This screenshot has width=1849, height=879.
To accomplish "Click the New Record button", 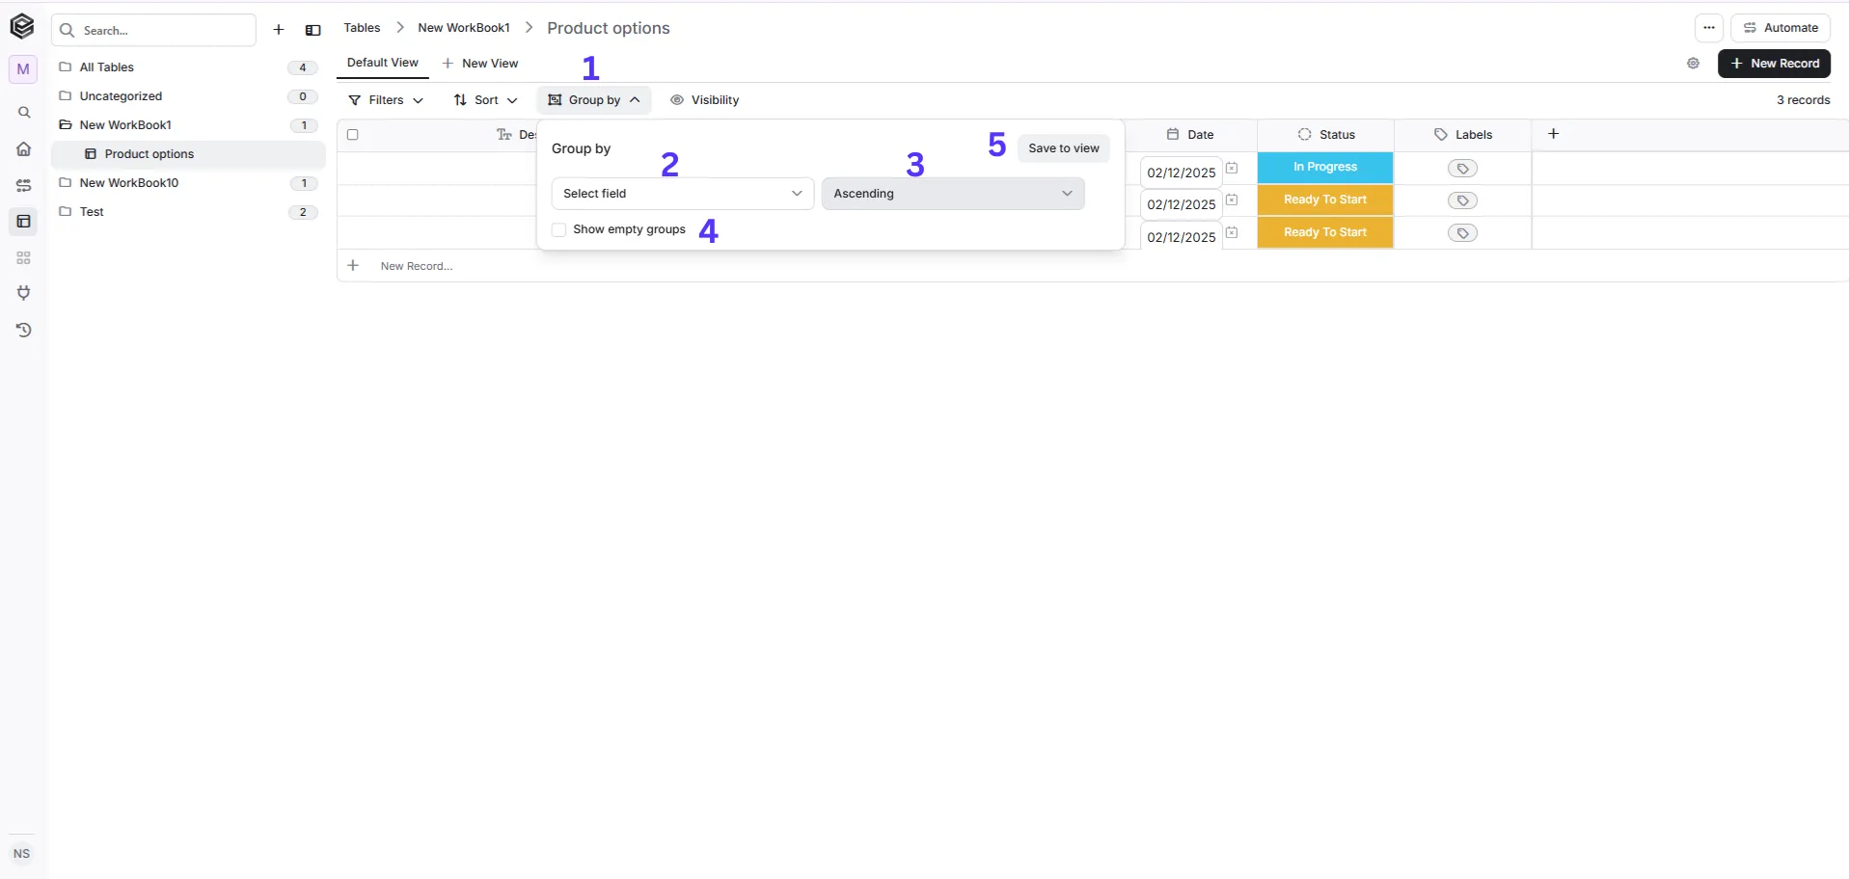I will [1774, 64].
